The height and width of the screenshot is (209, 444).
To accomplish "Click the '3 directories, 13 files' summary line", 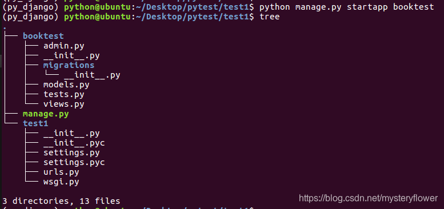I will pyautogui.click(x=61, y=201).
